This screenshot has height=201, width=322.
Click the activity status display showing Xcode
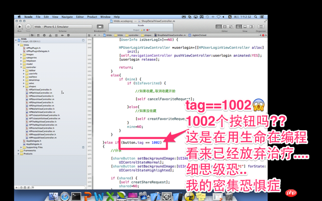141,27
